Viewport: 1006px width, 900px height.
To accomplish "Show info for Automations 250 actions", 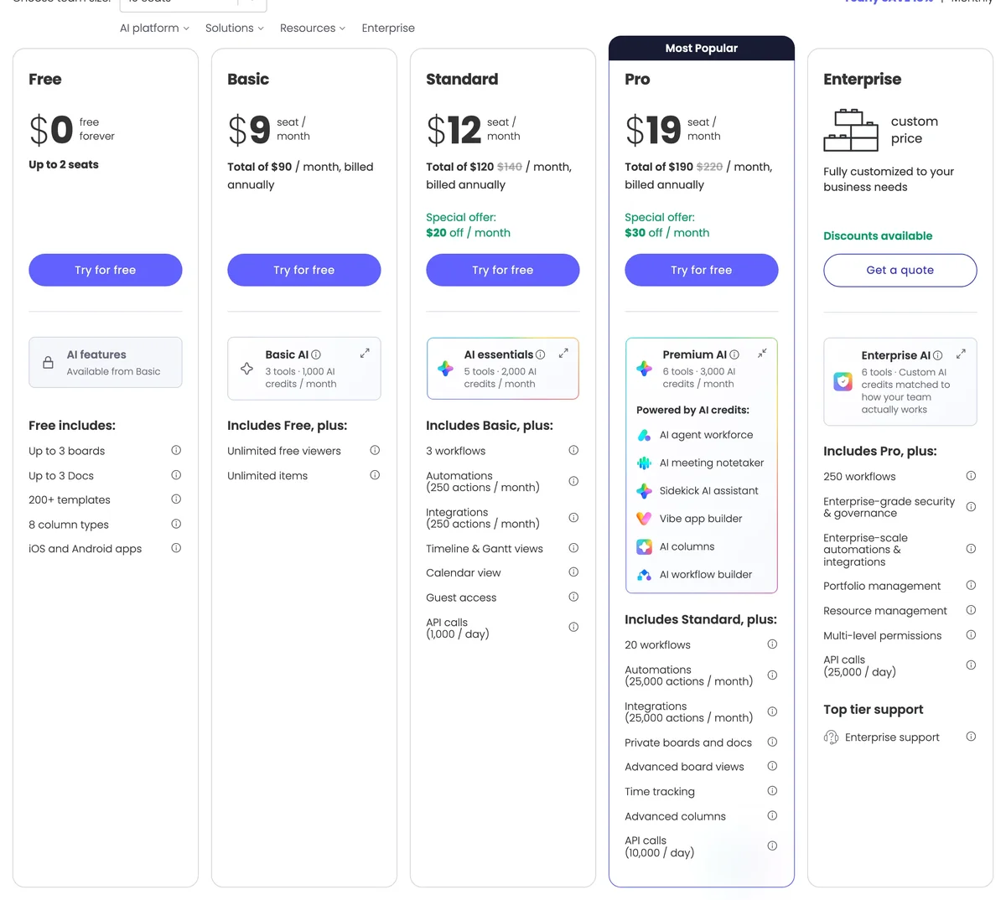I will pos(573,481).
